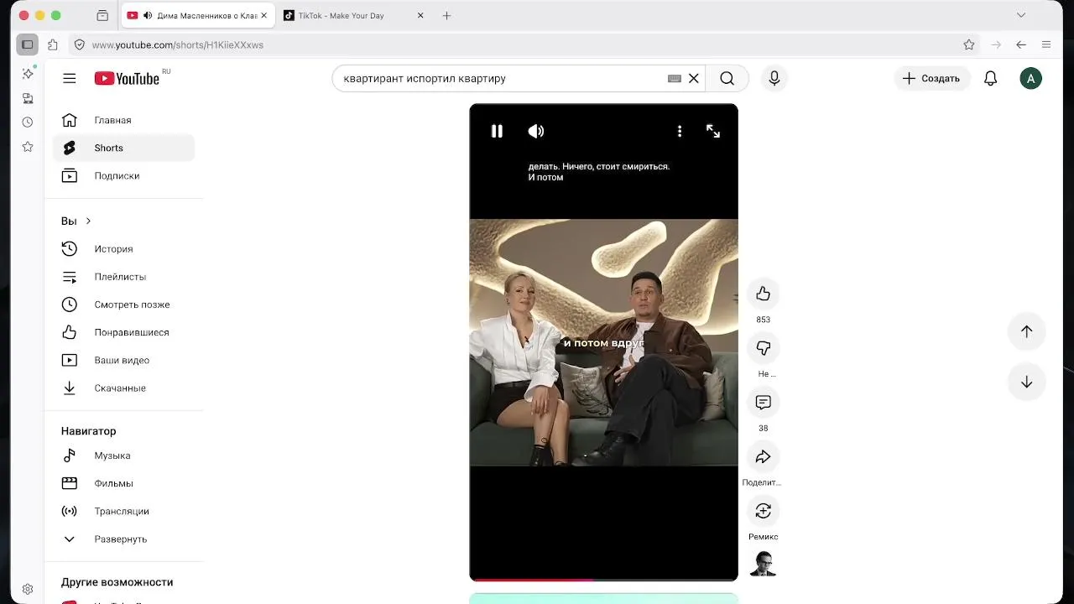This screenshot has width=1074, height=604.
Task: Pause the playing Short video
Action: point(497,131)
